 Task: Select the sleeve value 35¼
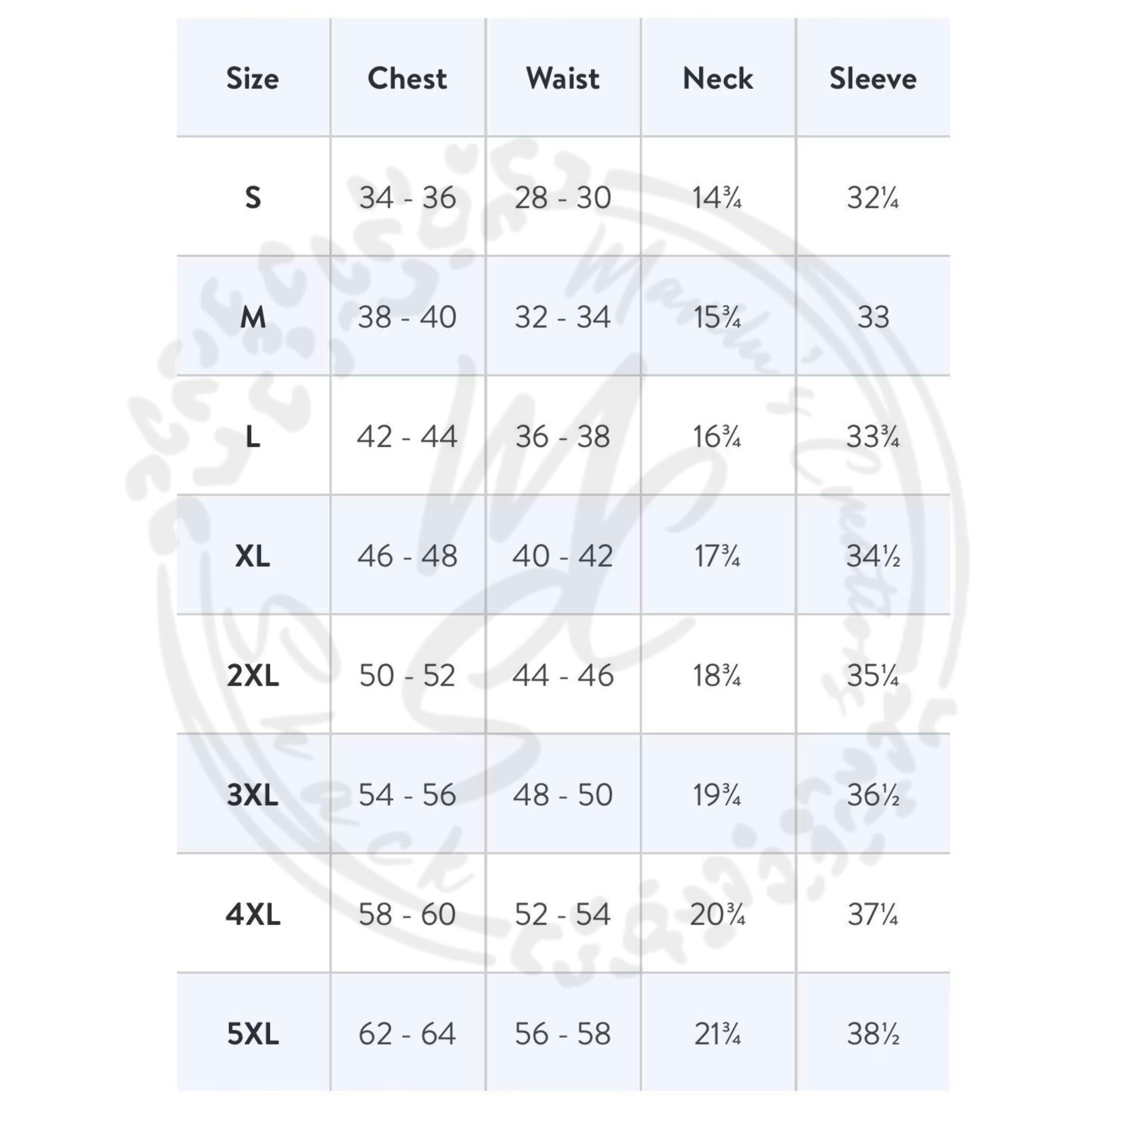(x=873, y=675)
